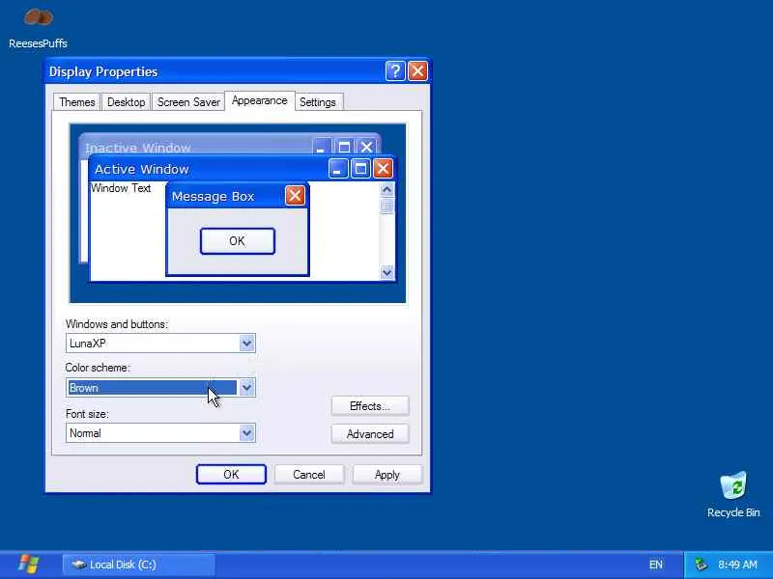Cancel the Display Properties dialog

pos(309,474)
